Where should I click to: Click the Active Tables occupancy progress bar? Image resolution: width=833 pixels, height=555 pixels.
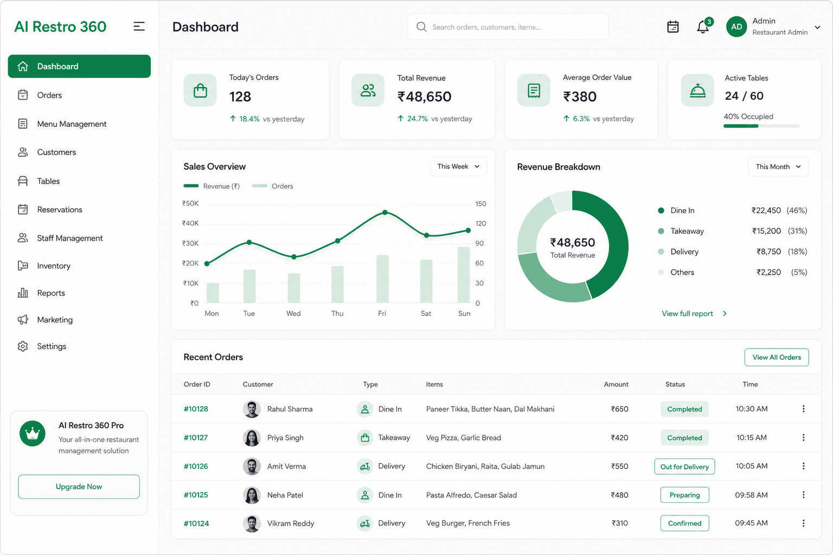761,126
